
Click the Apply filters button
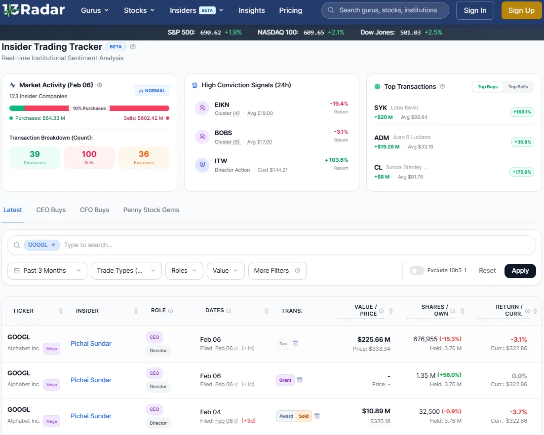click(520, 270)
